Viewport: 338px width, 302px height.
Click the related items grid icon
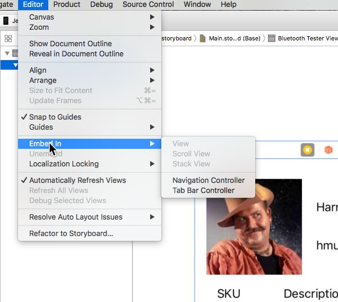coord(8,39)
